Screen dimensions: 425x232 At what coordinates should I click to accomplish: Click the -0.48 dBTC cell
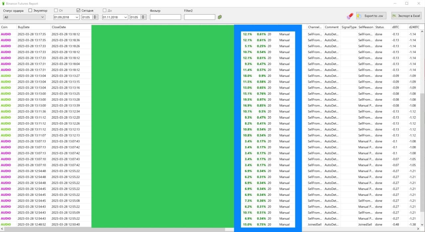(x=395, y=225)
